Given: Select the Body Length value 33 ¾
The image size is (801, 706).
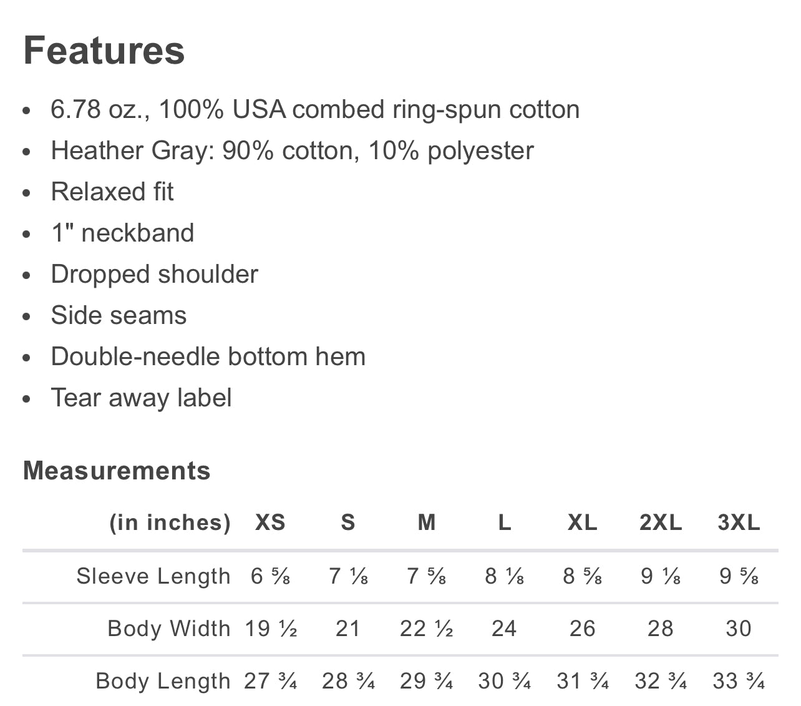Looking at the screenshot, I should click(x=739, y=681).
